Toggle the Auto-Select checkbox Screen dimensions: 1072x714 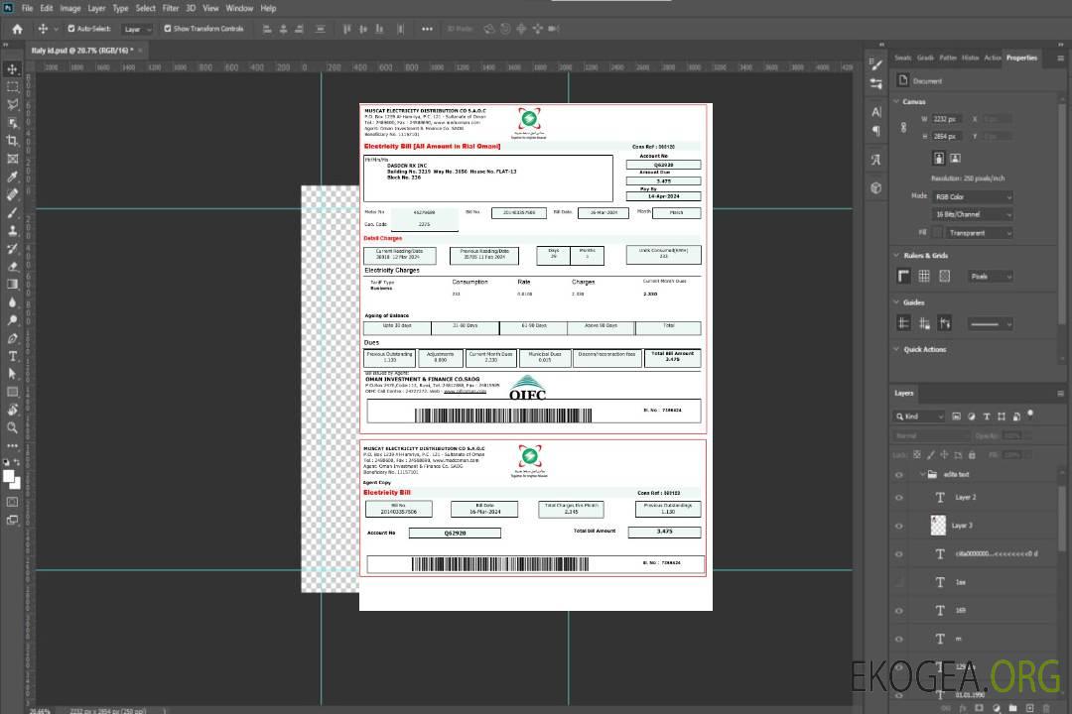(x=71, y=29)
